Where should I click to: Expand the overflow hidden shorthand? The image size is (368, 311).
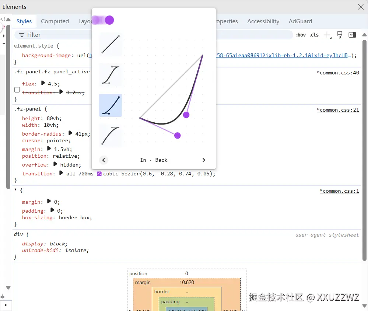pyautogui.click(x=55, y=164)
